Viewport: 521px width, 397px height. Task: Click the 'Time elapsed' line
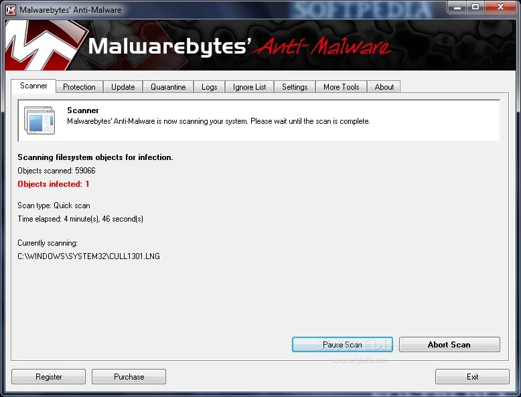[80, 219]
